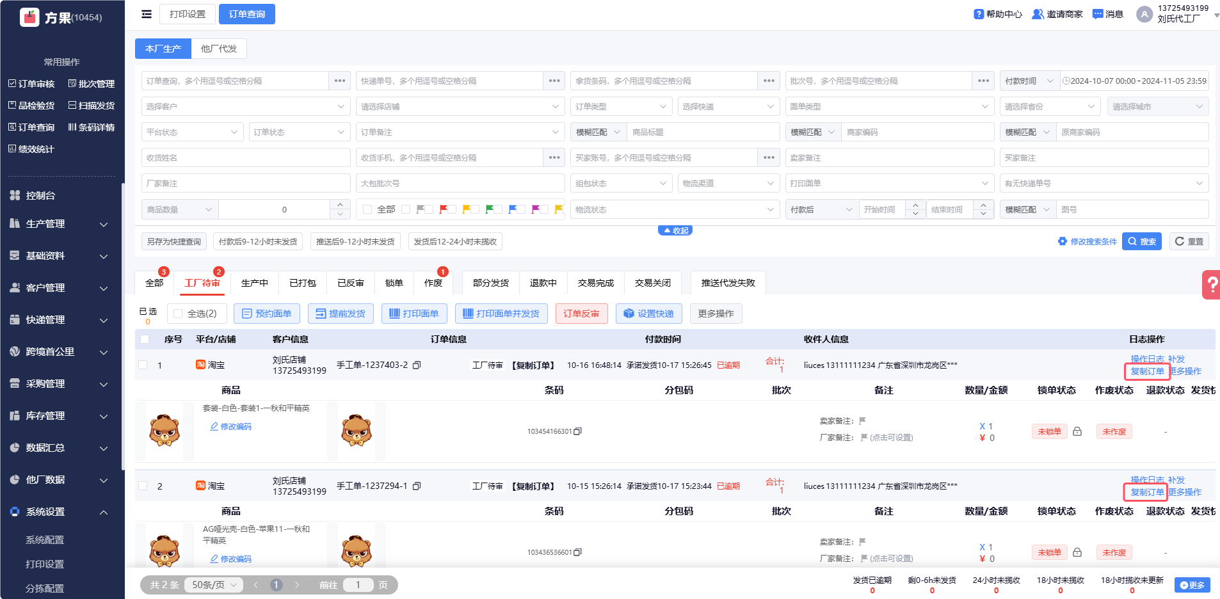Click the lock icon on order 1
This screenshot has height=599, width=1220.
tap(1077, 431)
